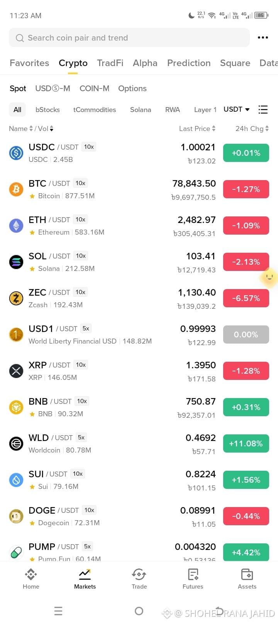Viewport: 278px width, 623px height.
Task: Switch to the TradFi tab
Action: click(x=110, y=63)
